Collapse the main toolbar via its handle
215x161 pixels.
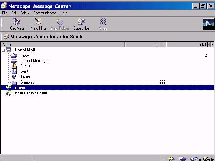coord(1,24)
